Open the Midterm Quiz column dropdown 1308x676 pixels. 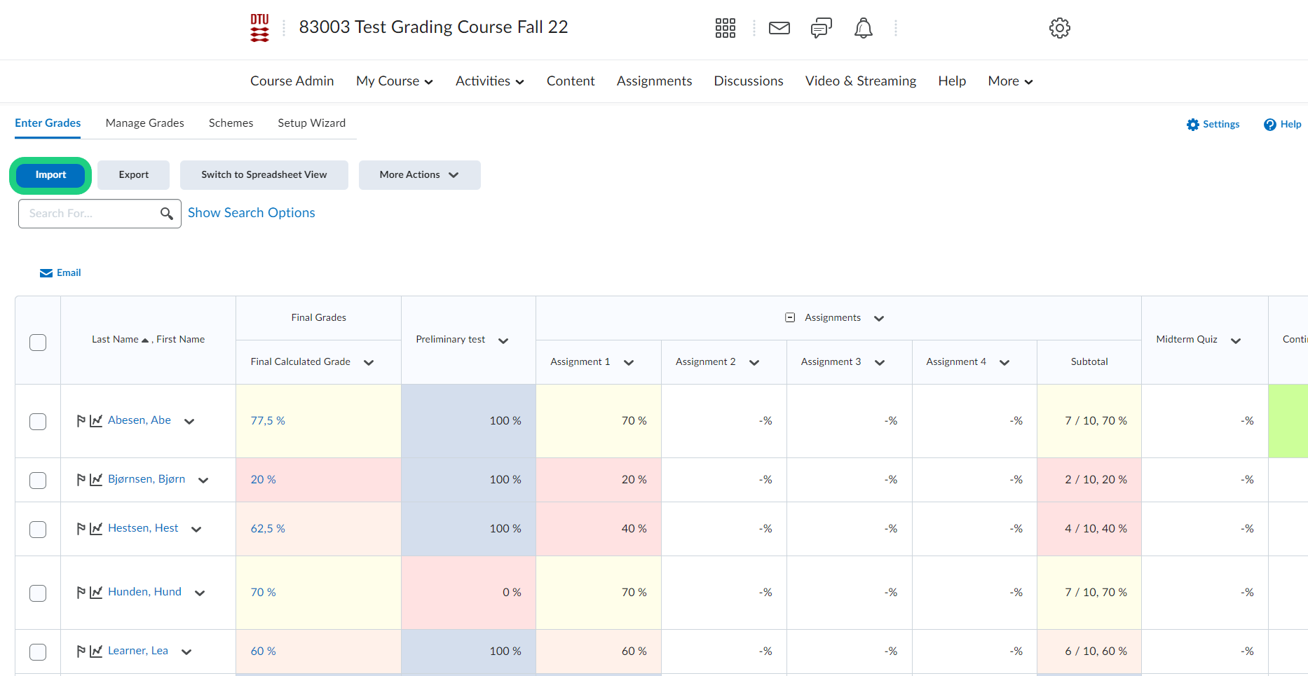1236,340
